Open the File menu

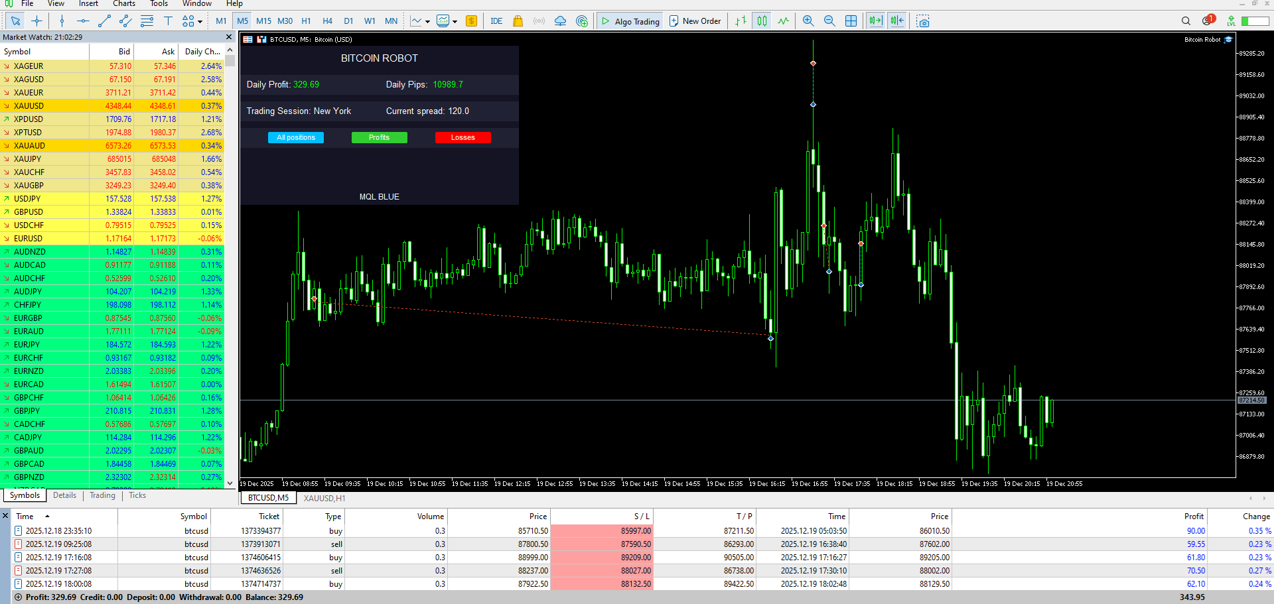[x=27, y=4]
